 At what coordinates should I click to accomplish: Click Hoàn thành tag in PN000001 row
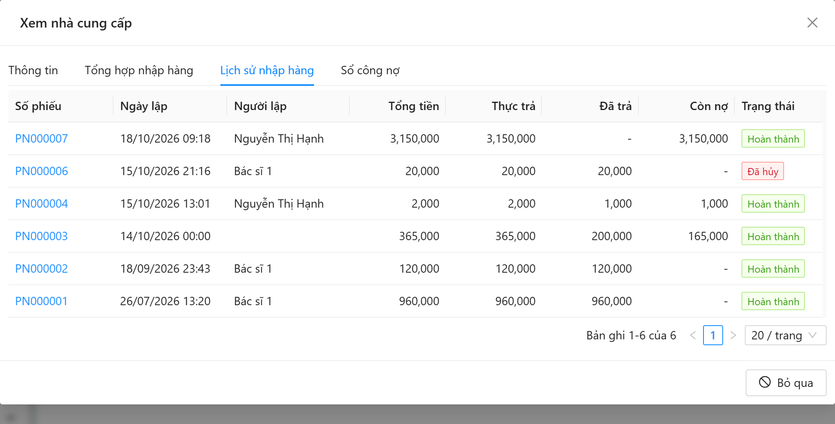773,301
